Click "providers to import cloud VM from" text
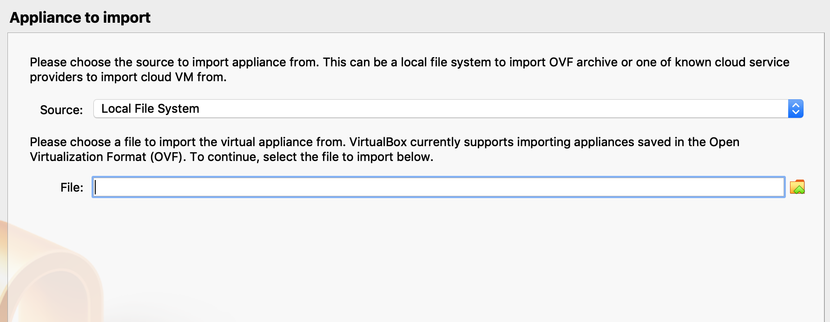 click(128, 77)
